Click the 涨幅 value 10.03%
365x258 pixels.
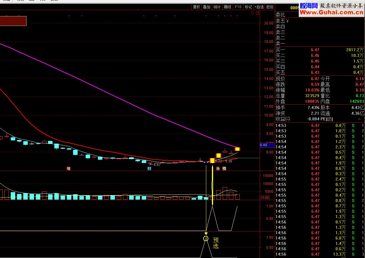(312, 90)
